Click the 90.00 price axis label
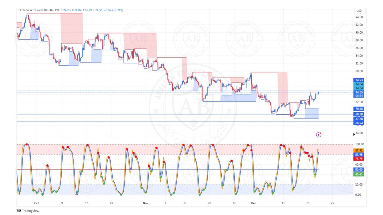 359,33
